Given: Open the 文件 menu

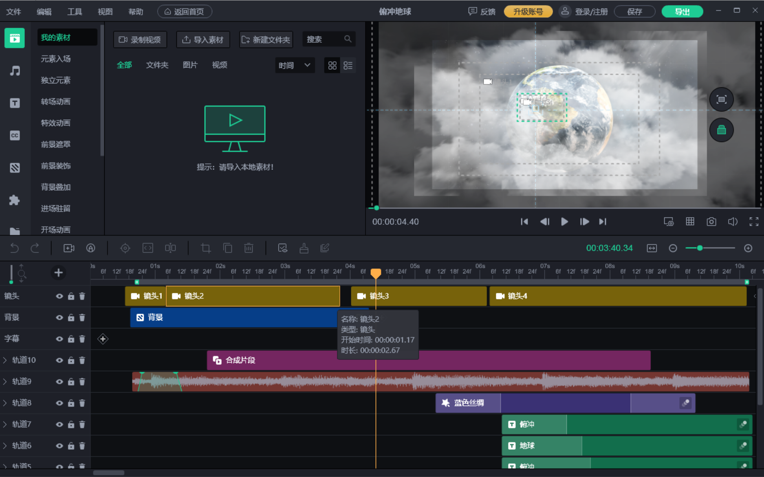Looking at the screenshot, I should (13, 12).
